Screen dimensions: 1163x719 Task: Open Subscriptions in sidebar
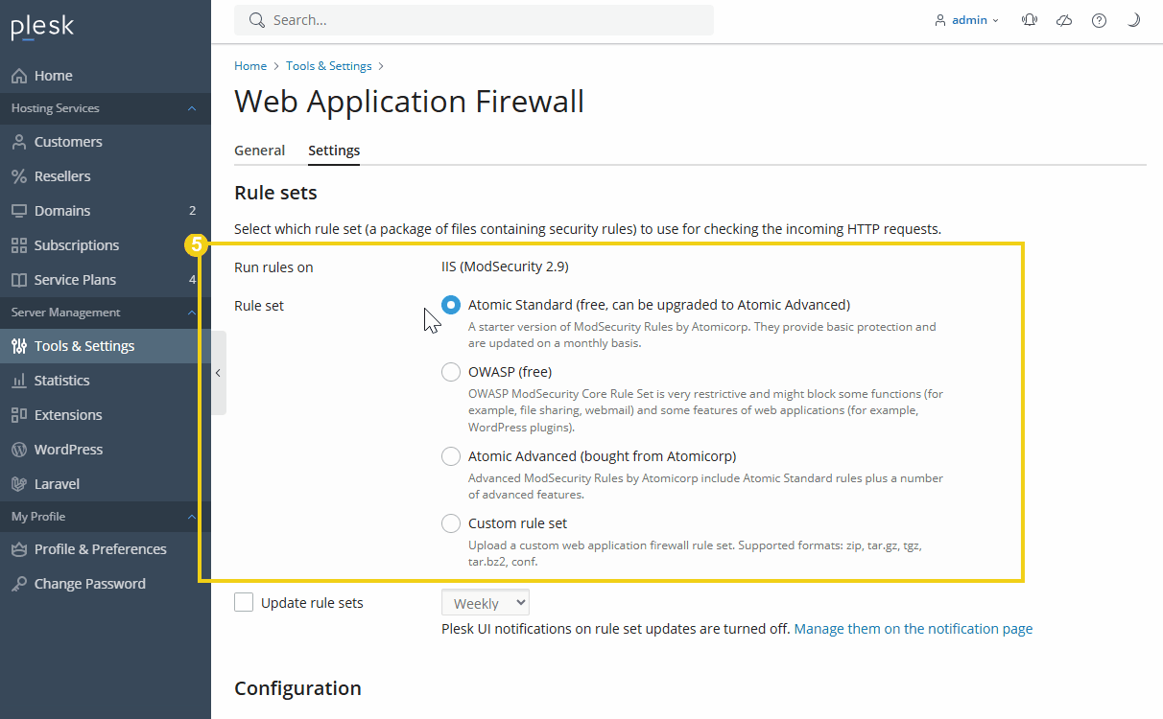106,245
